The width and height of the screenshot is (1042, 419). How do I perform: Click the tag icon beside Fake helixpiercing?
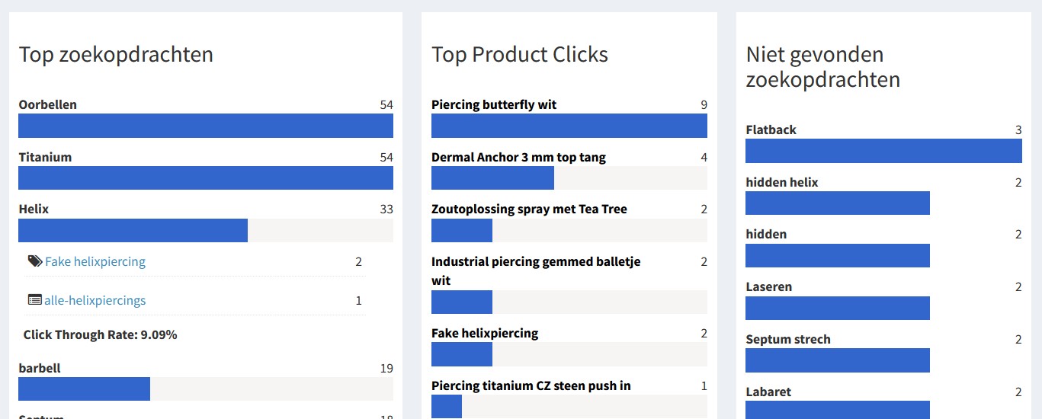tap(35, 261)
